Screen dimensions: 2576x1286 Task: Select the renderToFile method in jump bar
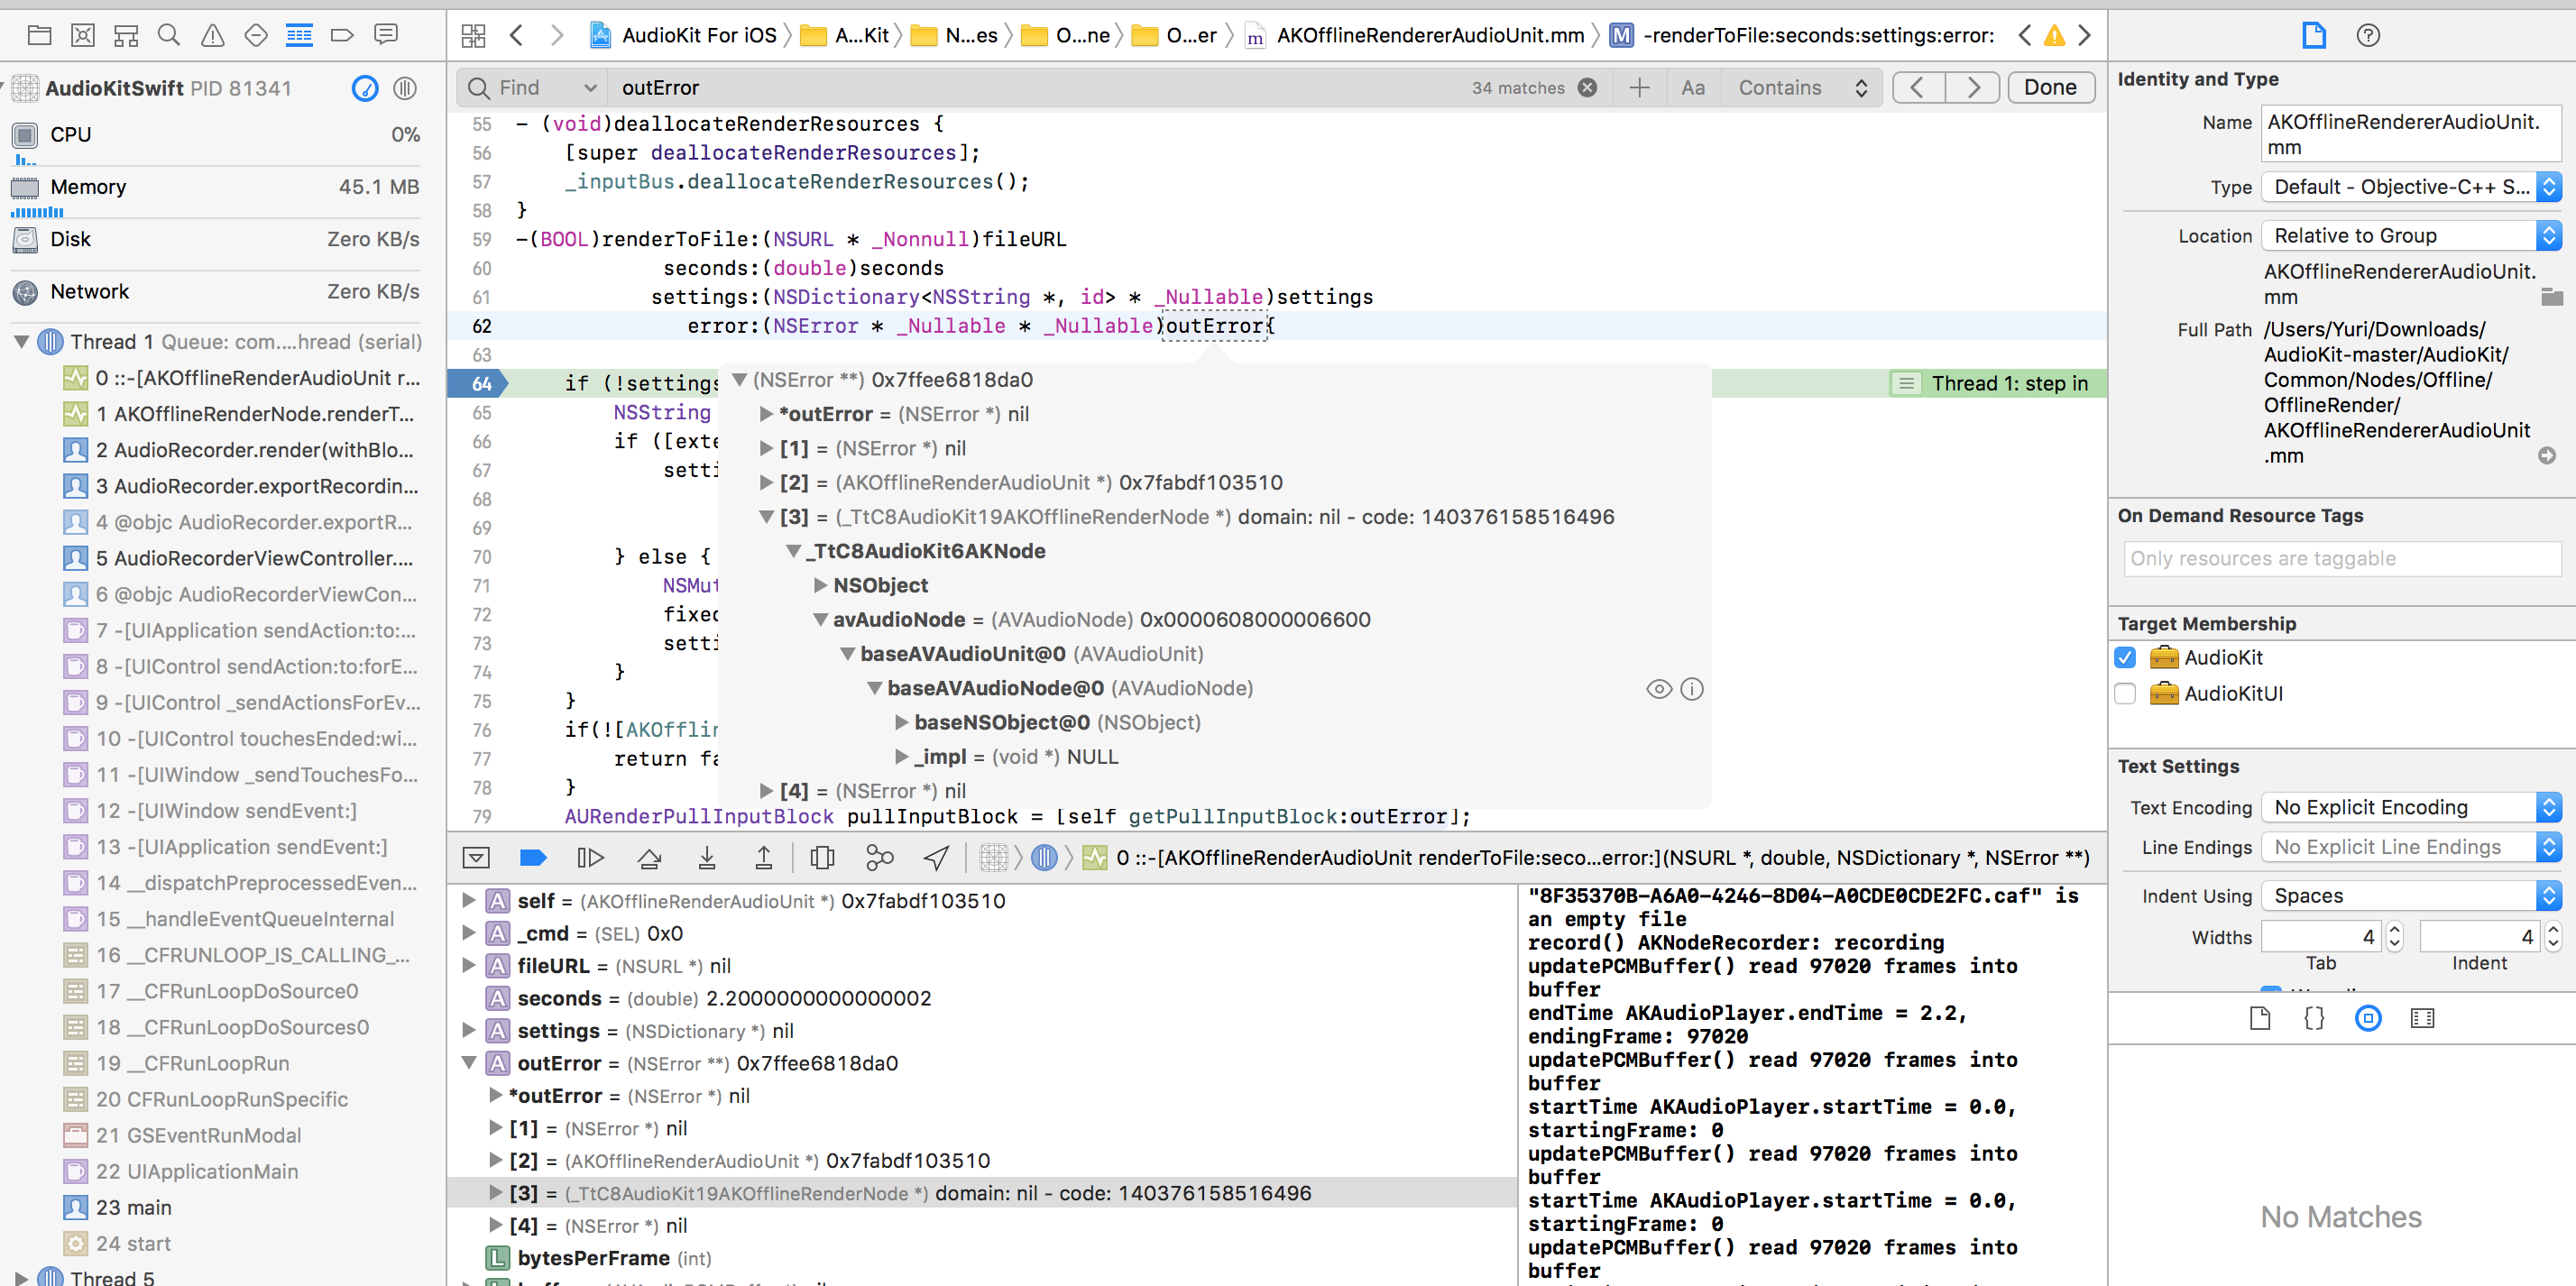[1804, 36]
